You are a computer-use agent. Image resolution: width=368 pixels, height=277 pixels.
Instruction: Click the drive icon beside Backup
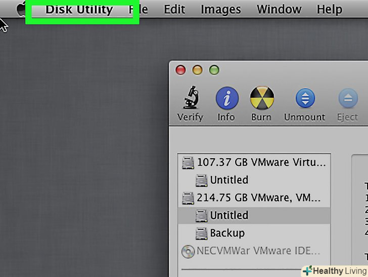click(x=201, y=233)
